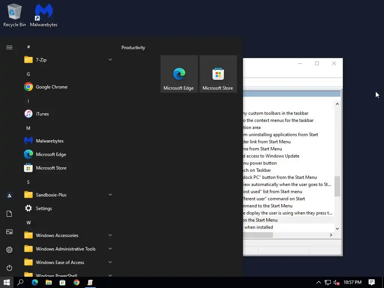Select the Malwarebytes desktop shortcut
The width and height of the screenshot is (384, 288).
pyautogui.click(x=43, y=15)
